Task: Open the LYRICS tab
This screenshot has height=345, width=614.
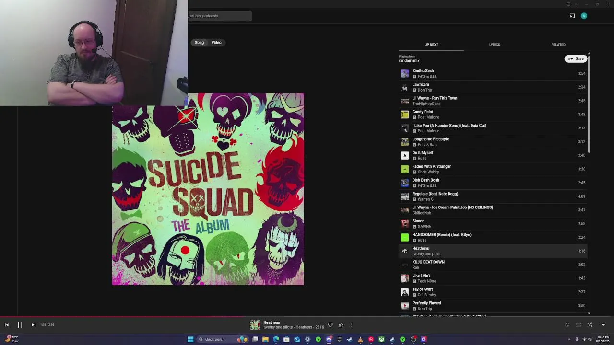Action: [x=495, y=45]
